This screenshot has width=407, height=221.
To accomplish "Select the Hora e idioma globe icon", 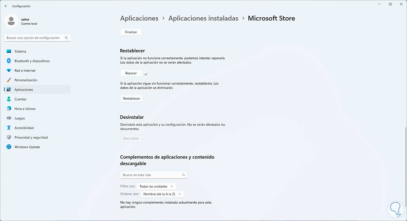I will tap(9, 109).
